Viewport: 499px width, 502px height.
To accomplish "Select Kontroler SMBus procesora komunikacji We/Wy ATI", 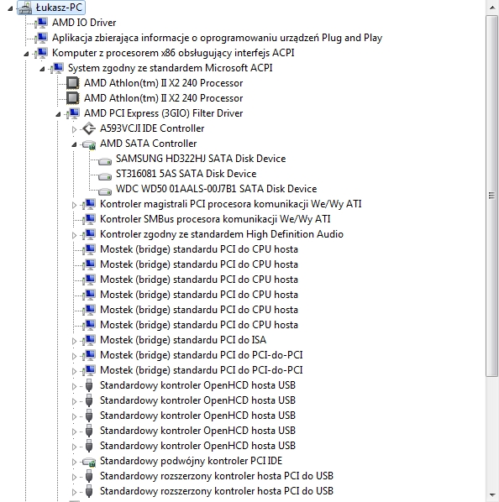I will (x=215, y=219).
